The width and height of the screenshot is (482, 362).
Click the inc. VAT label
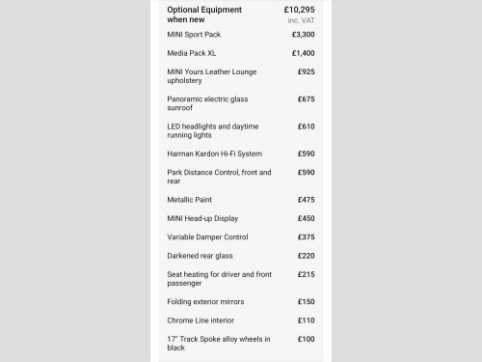click(x=301, y=20)
